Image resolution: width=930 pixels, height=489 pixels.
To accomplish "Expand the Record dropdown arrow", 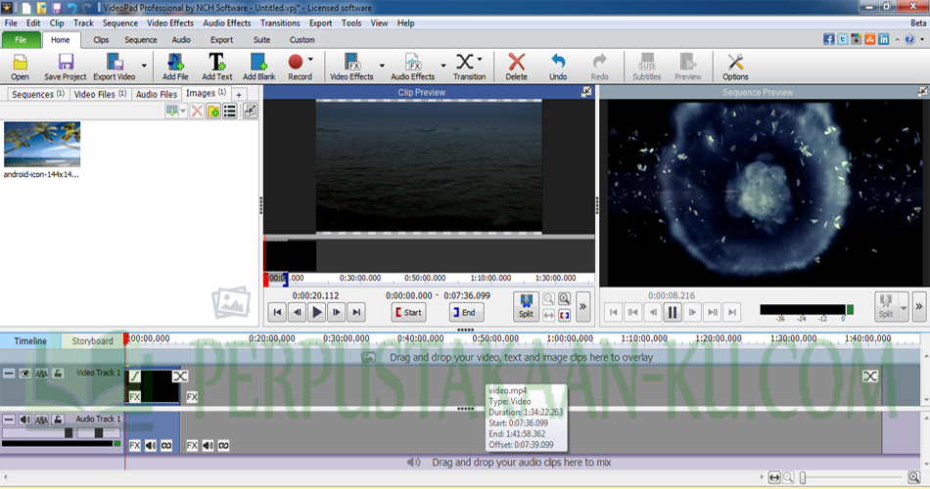I will (310, 60).
